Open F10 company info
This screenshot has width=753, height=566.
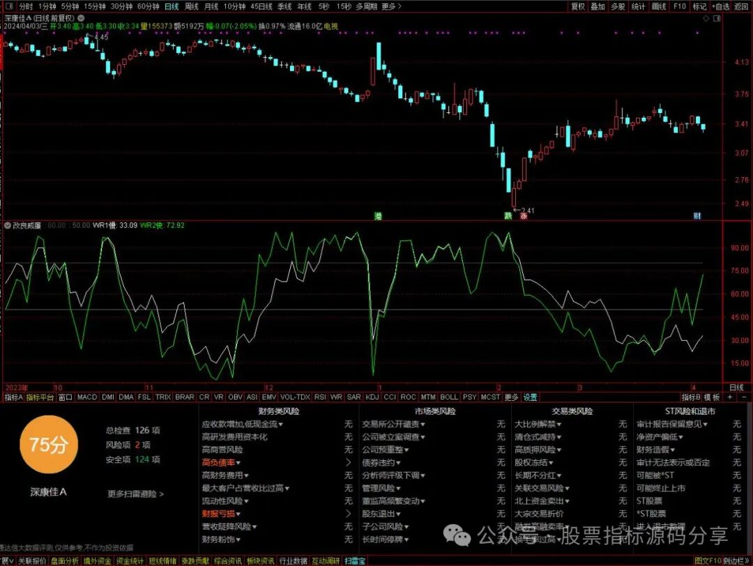[x=680, y=6]
